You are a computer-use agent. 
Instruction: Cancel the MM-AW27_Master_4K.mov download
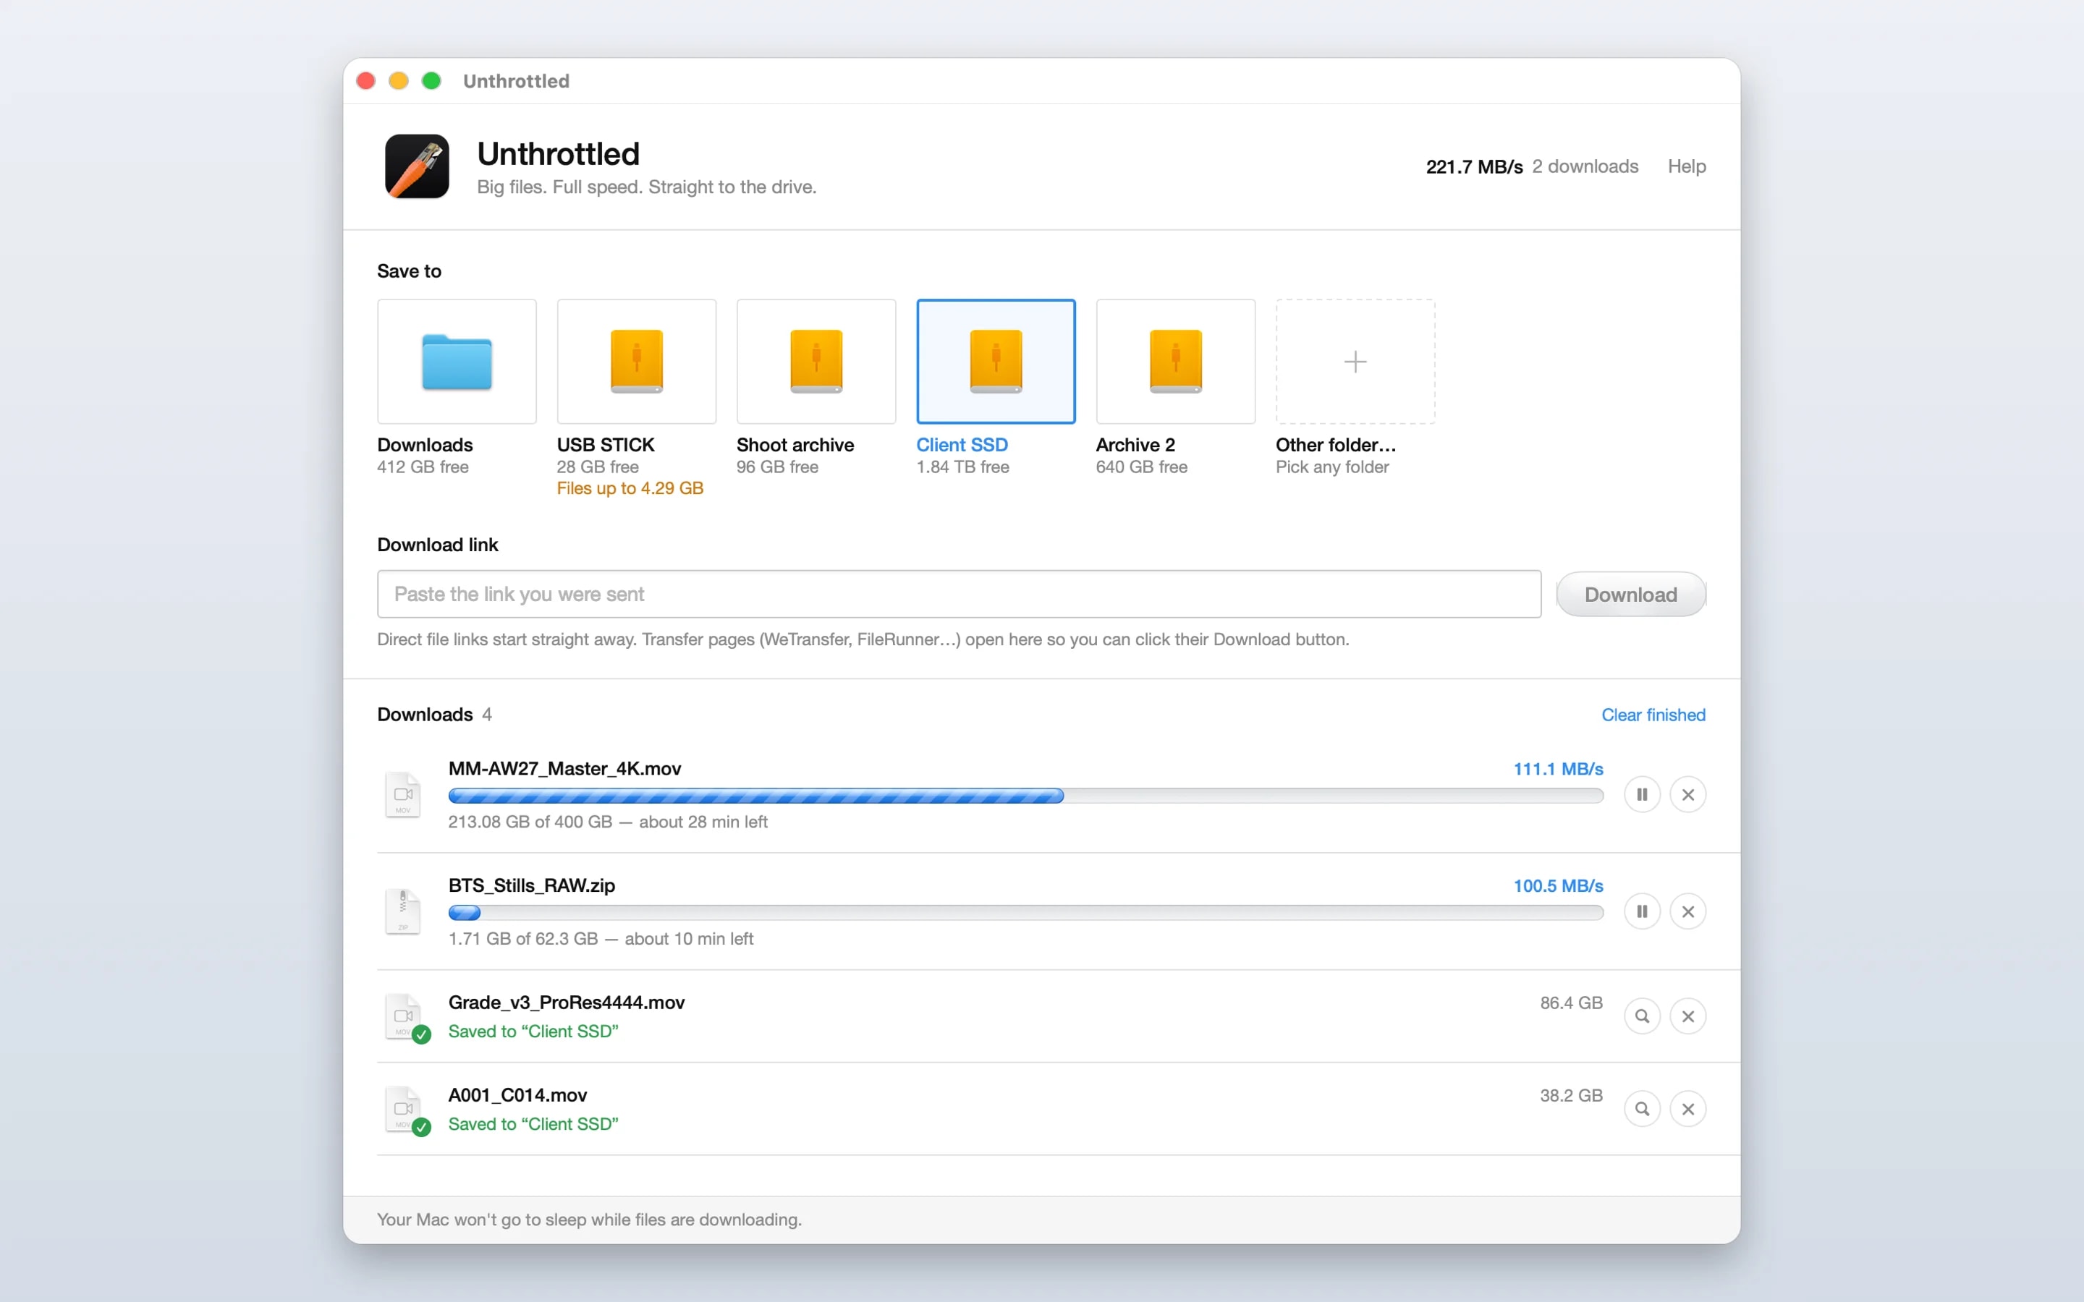point(1688,795)
